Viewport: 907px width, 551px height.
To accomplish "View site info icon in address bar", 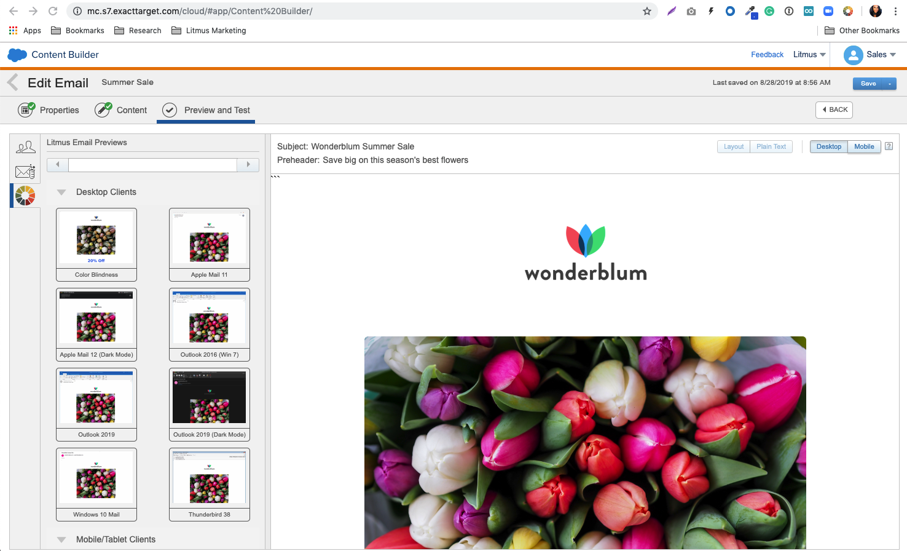I will 77,11.
